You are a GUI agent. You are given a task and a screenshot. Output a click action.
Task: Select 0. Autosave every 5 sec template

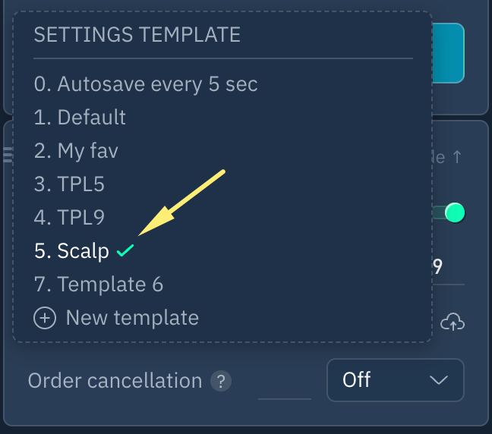pos(146,83)
